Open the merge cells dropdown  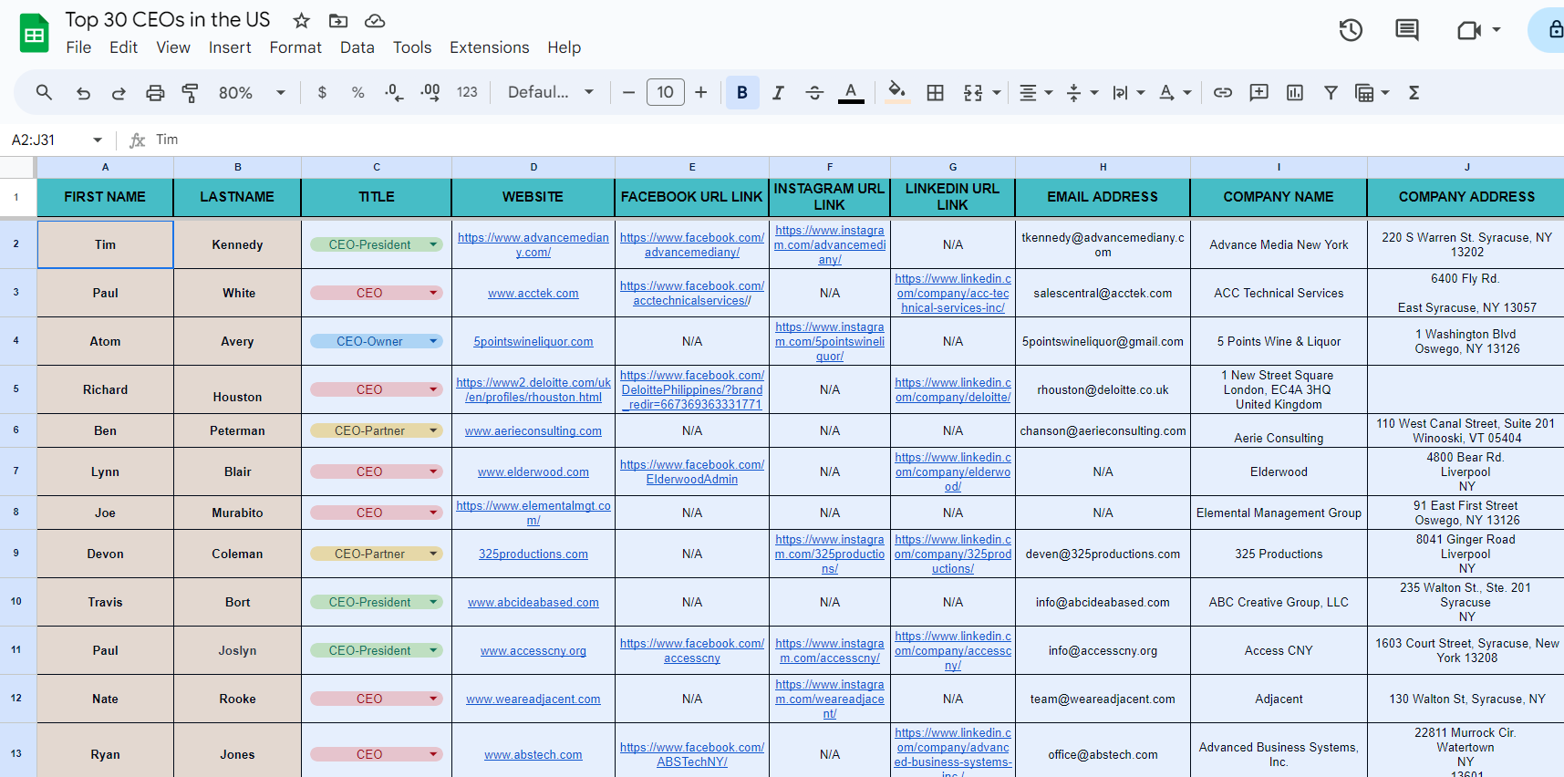point(997,92)
